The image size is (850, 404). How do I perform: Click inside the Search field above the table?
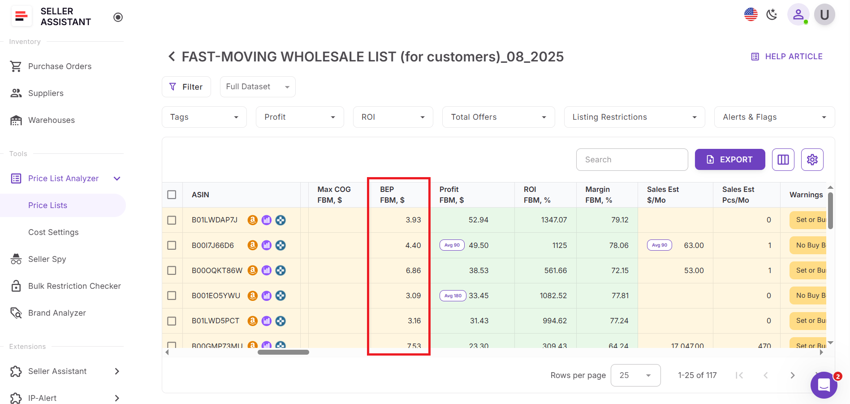click(x=632, y=159)
